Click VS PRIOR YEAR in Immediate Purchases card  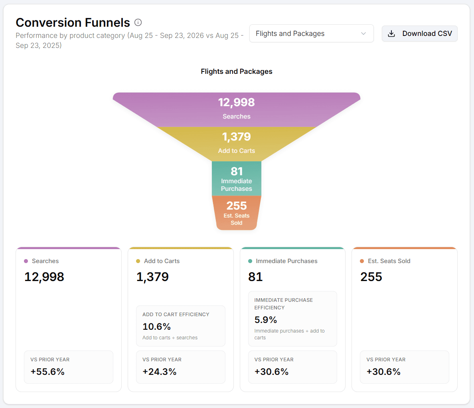pos(274,360)
